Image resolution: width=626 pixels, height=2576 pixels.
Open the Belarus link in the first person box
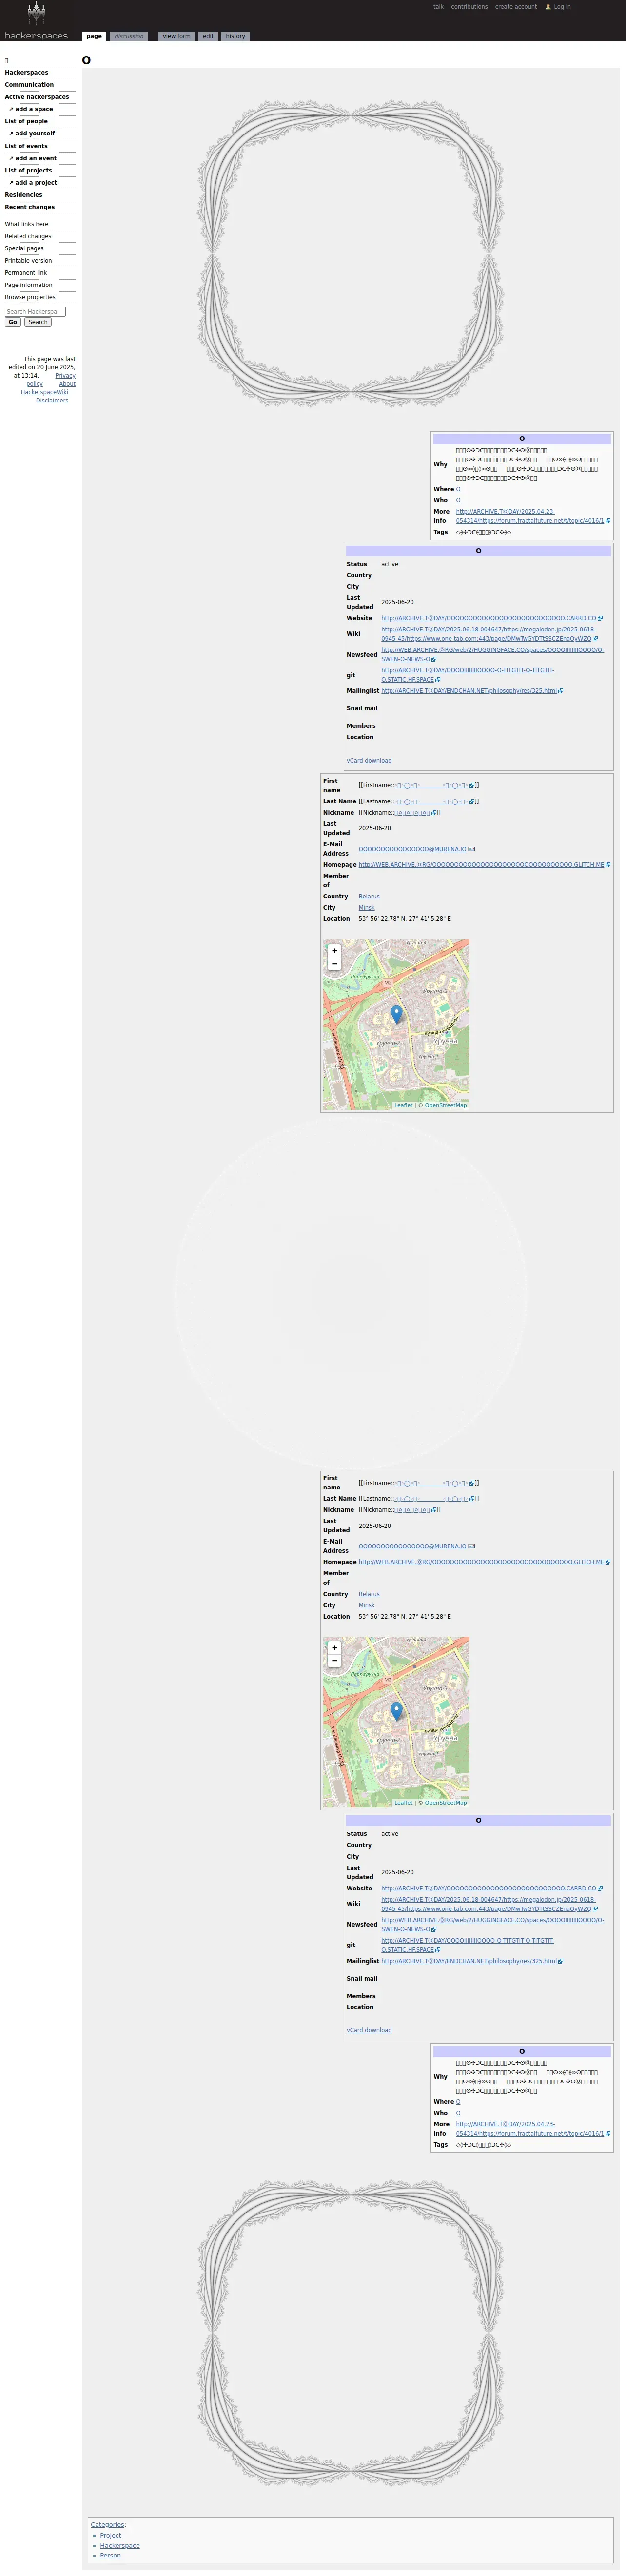click(369, 897)
